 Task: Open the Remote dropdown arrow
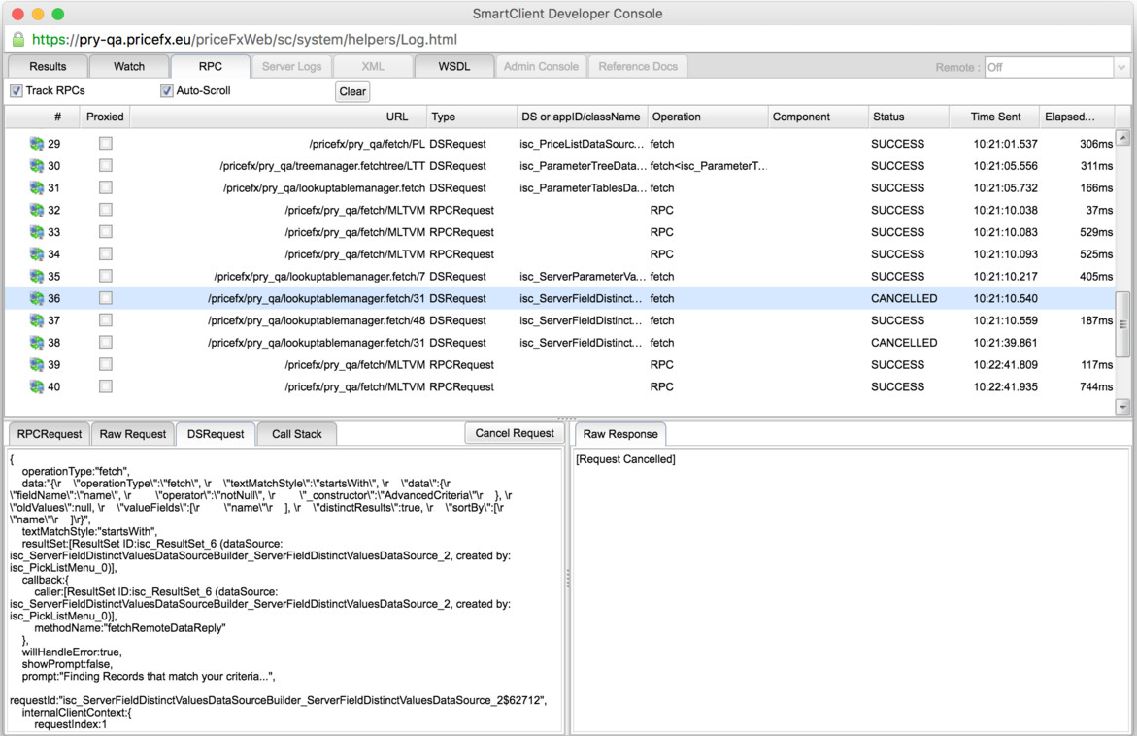pos(1121,67)
